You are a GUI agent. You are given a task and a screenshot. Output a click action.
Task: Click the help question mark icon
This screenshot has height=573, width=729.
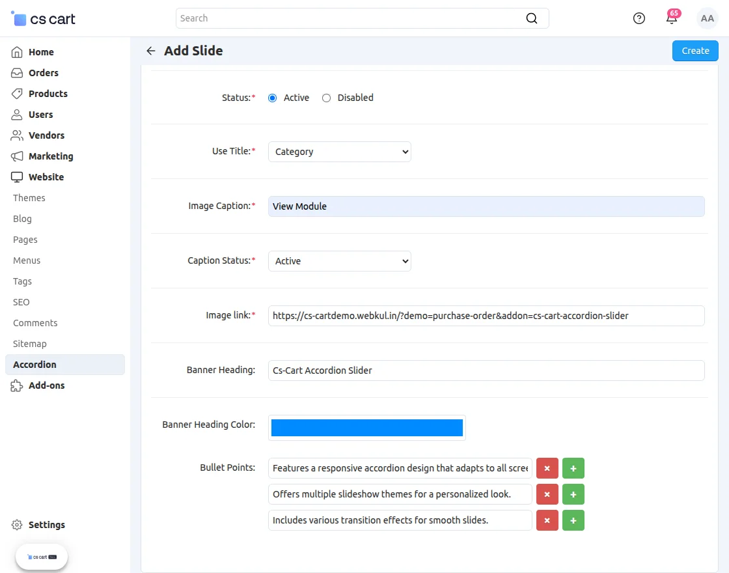tap(639, 18)
